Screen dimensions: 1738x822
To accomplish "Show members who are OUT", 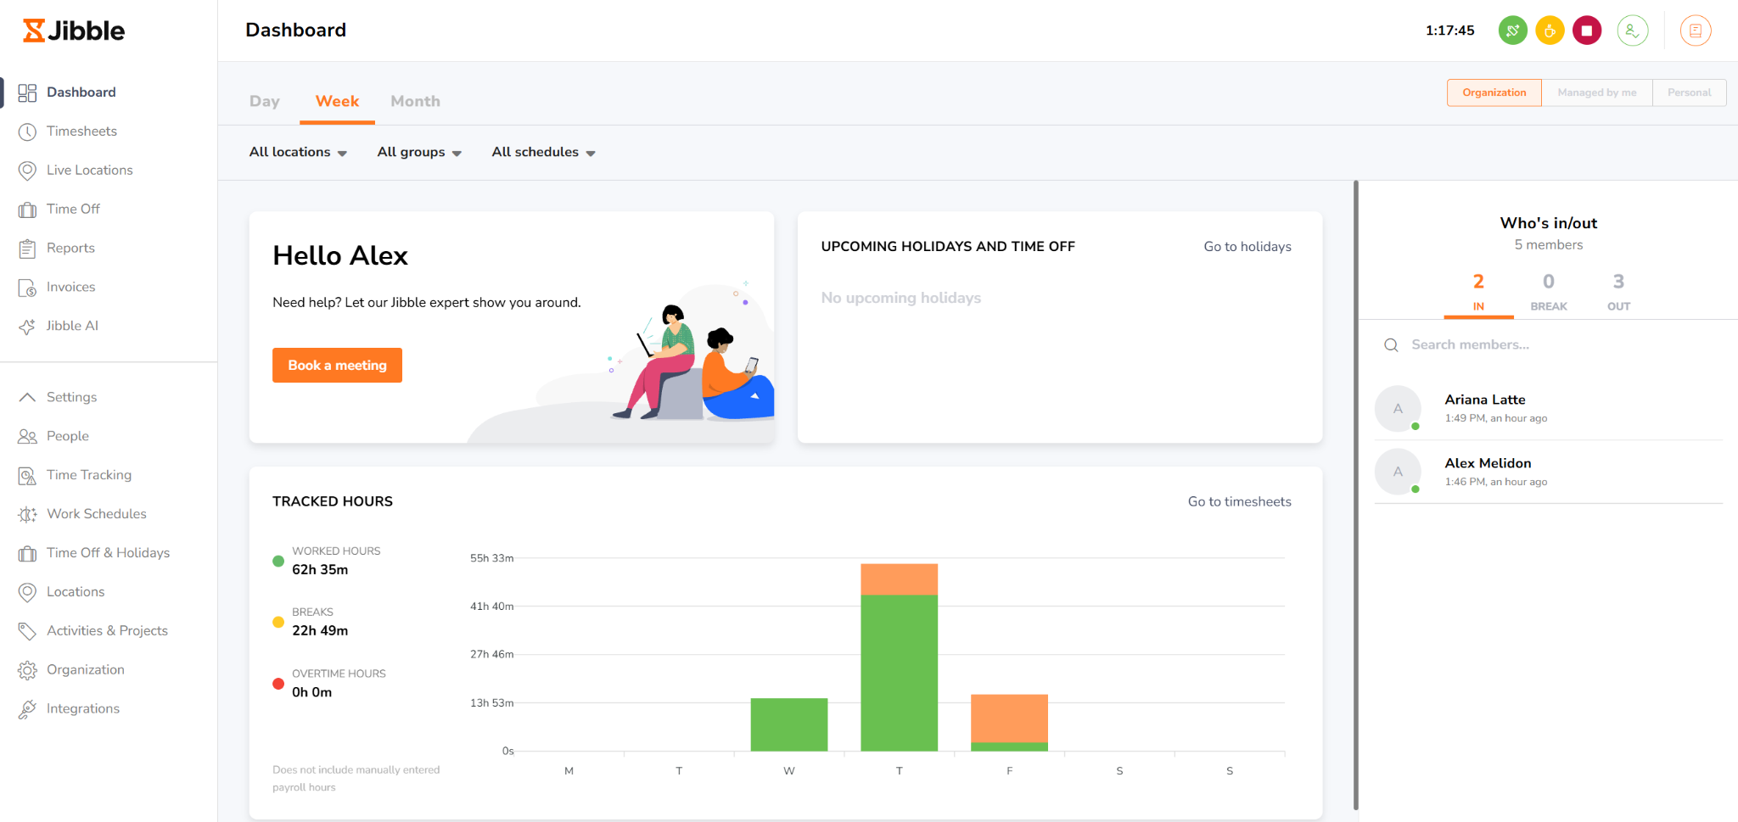I will [1618, 292].
